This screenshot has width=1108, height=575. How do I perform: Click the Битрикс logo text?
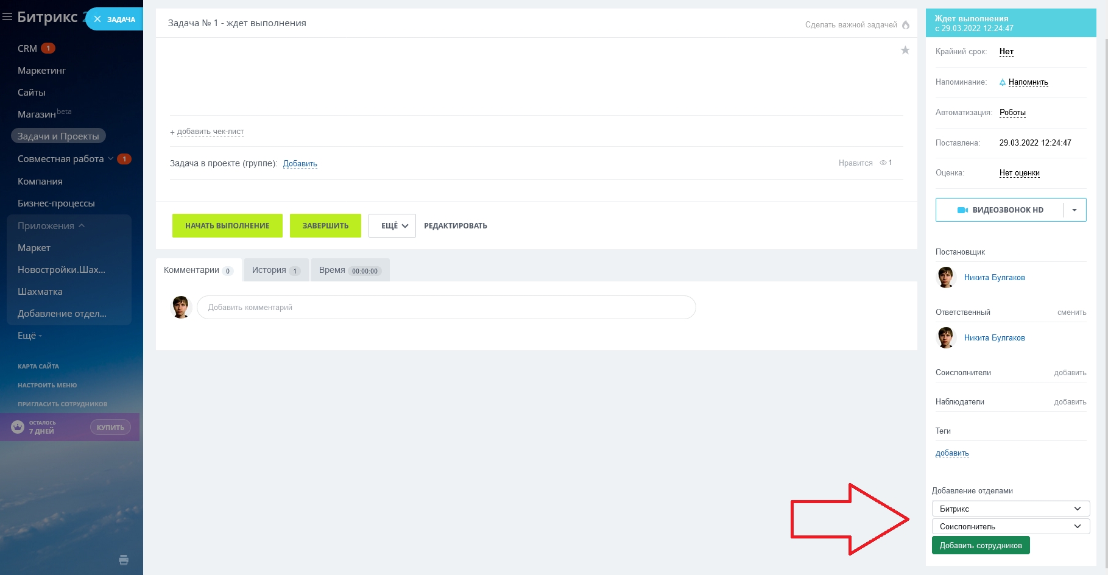[48, 17]
